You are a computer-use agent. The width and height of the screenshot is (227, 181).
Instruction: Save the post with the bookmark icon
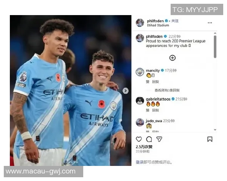[210, 139]
